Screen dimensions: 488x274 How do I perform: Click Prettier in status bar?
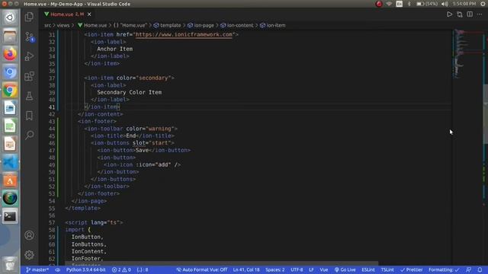pos(412,269)
